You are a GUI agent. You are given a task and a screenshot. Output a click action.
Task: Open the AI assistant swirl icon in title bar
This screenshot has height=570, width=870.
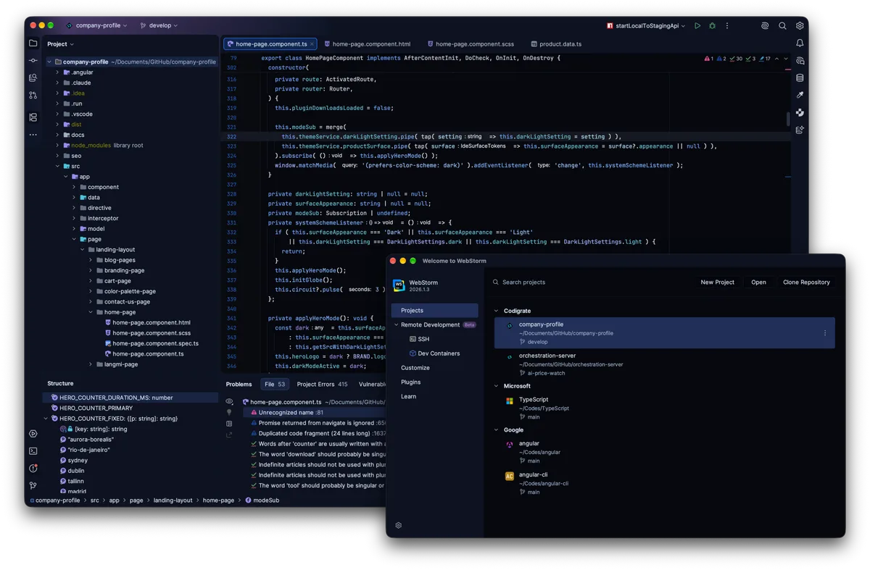[x=765, y=25]
